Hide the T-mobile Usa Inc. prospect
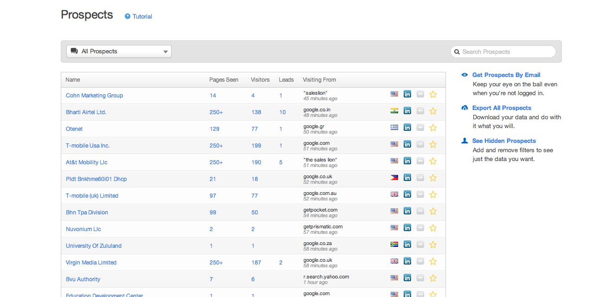599x297 pixels. click(x=420, y=144)
